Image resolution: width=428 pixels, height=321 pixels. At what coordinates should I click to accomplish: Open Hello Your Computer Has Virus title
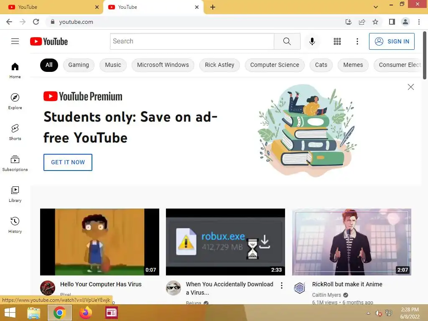pos(101,284)
